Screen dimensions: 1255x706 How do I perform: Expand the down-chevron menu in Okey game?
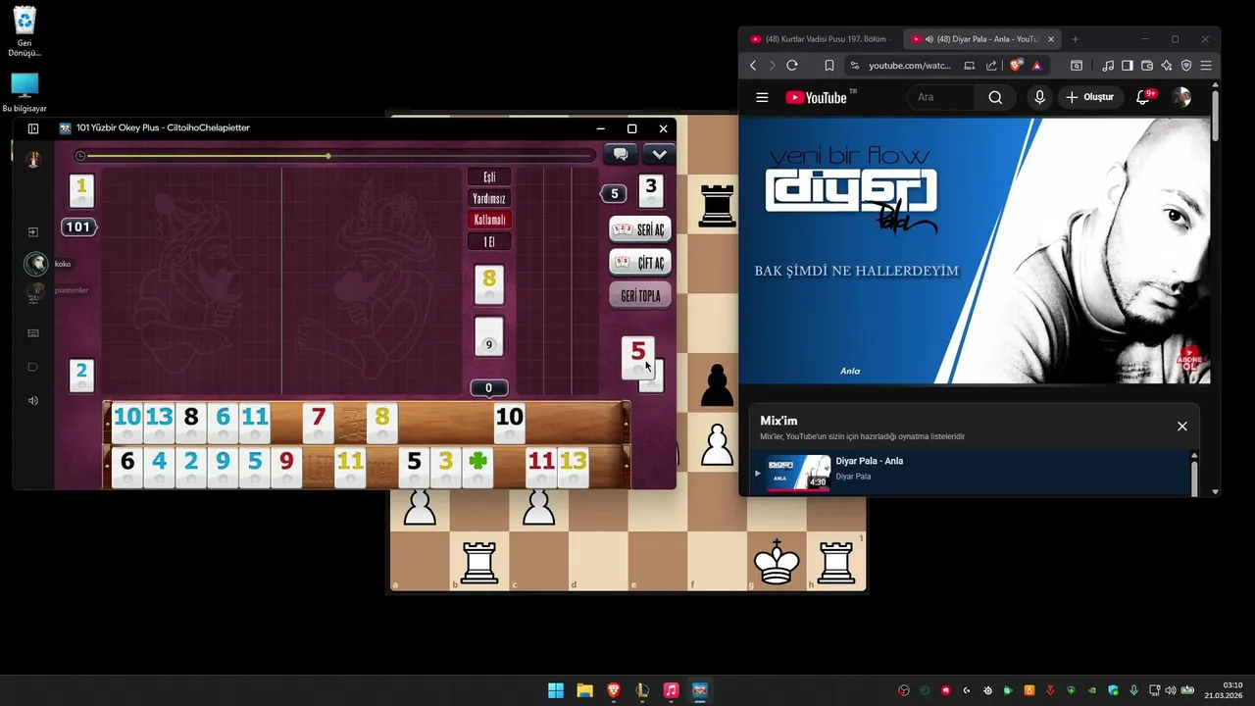click(x=659, y=154)
